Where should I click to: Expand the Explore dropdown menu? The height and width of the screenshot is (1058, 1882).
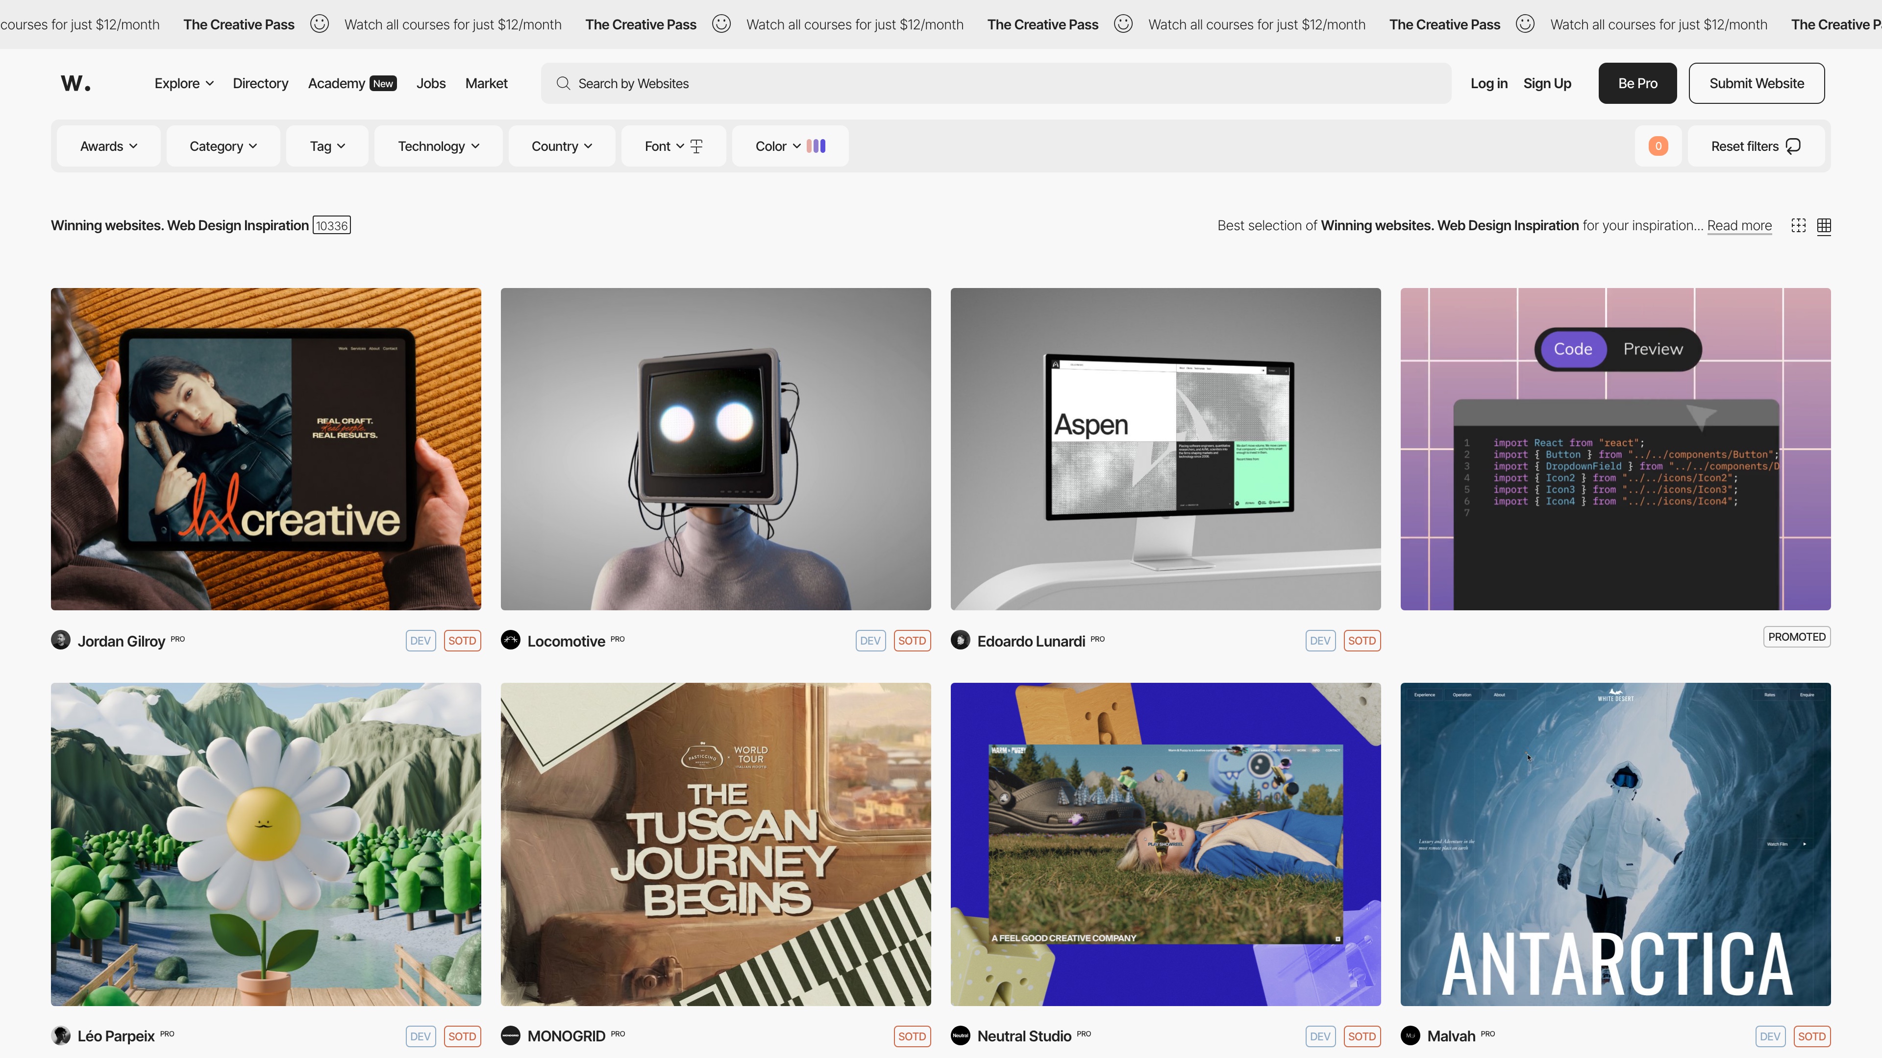(184, 83)
